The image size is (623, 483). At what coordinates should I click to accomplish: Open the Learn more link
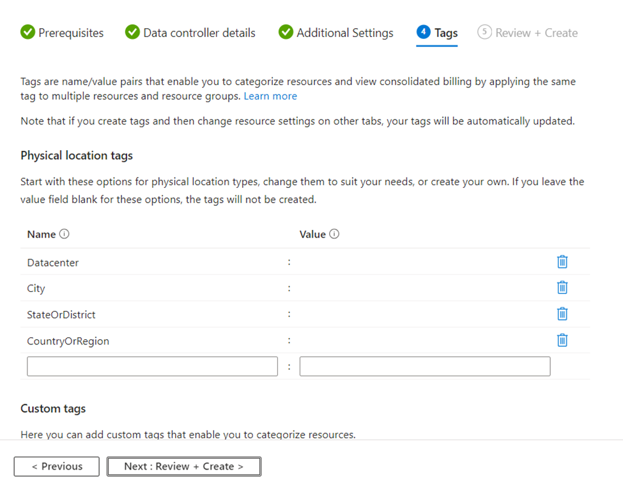tap(270, 96)
